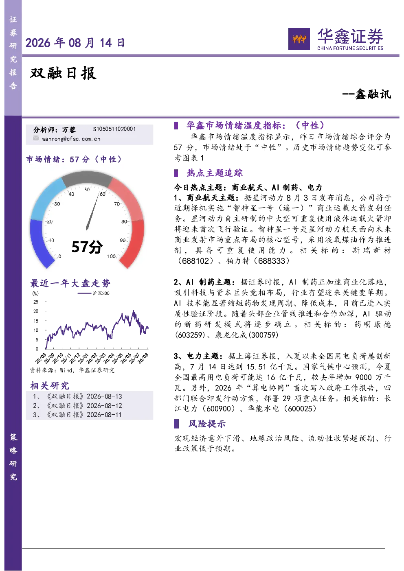Image resolution: width=404 pixels, height=571 pixels.
Task: Click the envelope icon beside the analyst email
Action: pos(36,138)
